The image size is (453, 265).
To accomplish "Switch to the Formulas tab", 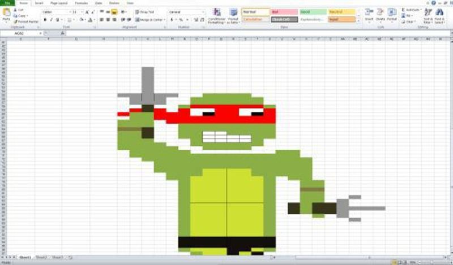I will [x=82, y=3].
